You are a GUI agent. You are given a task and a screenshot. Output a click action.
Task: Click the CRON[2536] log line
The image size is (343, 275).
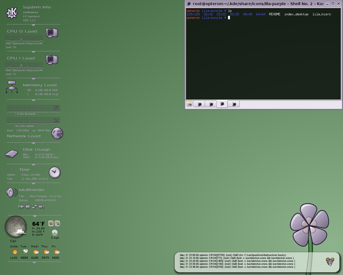tap(237, 267)
